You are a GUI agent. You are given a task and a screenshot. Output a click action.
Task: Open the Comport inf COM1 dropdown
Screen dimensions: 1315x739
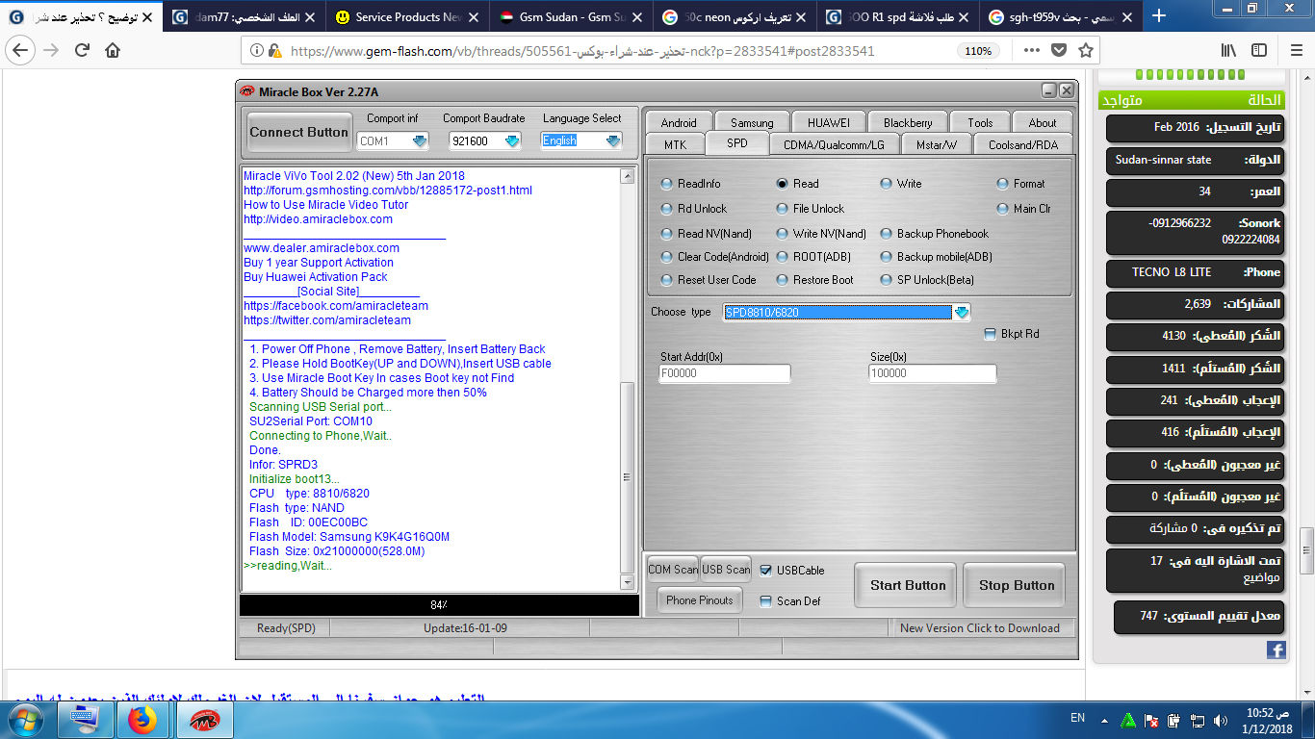[x=420, y=141]
